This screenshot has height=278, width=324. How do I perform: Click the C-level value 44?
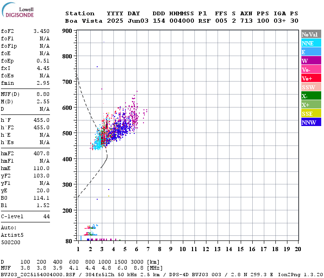point(46,216)
